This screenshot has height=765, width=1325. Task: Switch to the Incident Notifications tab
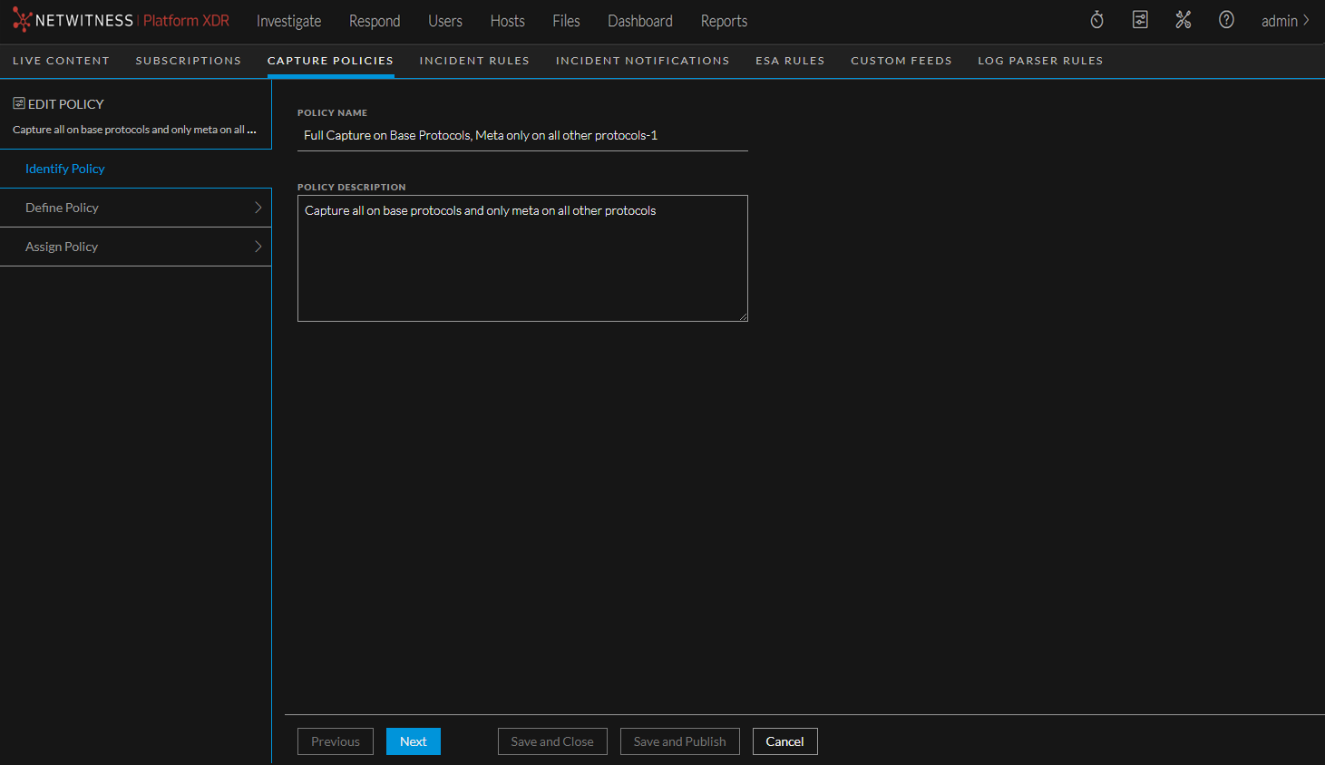coord(643,61)
